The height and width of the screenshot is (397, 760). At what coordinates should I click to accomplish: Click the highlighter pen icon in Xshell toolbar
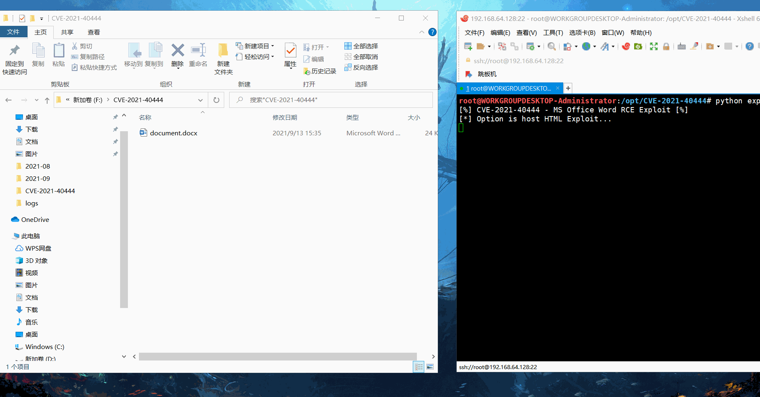point(694,46)
